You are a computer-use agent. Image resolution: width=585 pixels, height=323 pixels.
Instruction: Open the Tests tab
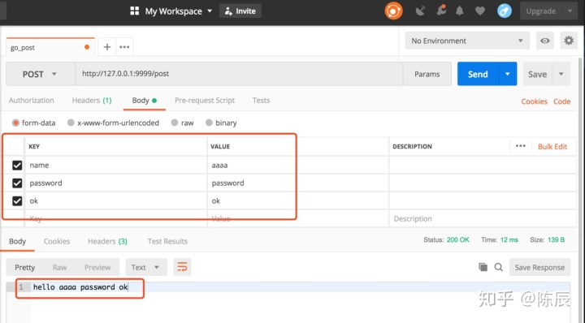tap(261, 100)
